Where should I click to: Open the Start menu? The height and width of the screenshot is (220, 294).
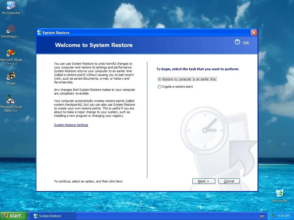pos(14,216)
